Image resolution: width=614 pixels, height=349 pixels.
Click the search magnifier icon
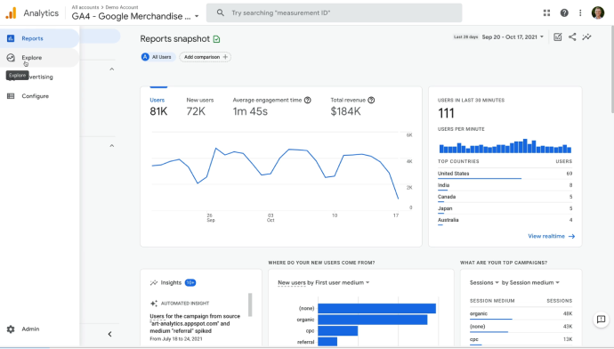(x=221, y=13)
